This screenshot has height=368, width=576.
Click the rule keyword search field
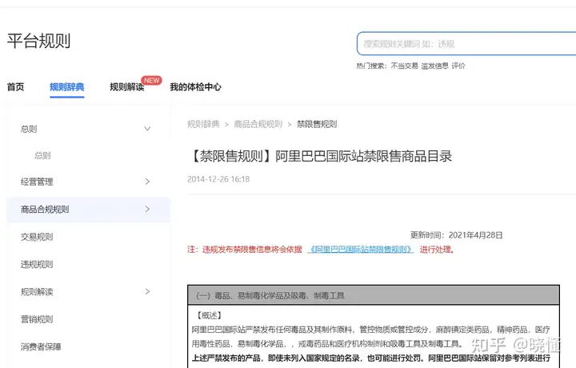point(466,44)
